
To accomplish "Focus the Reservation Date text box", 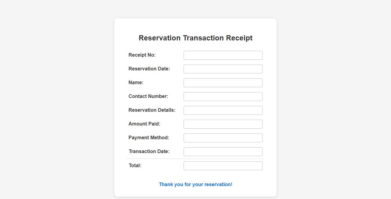I will [x=223, y=69].
